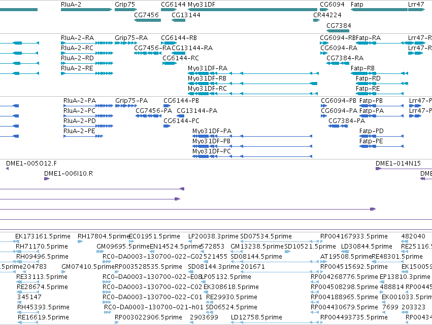Open transcript RluA-2-RE label
The image size is (432, 325).
[x=77, y=68]
